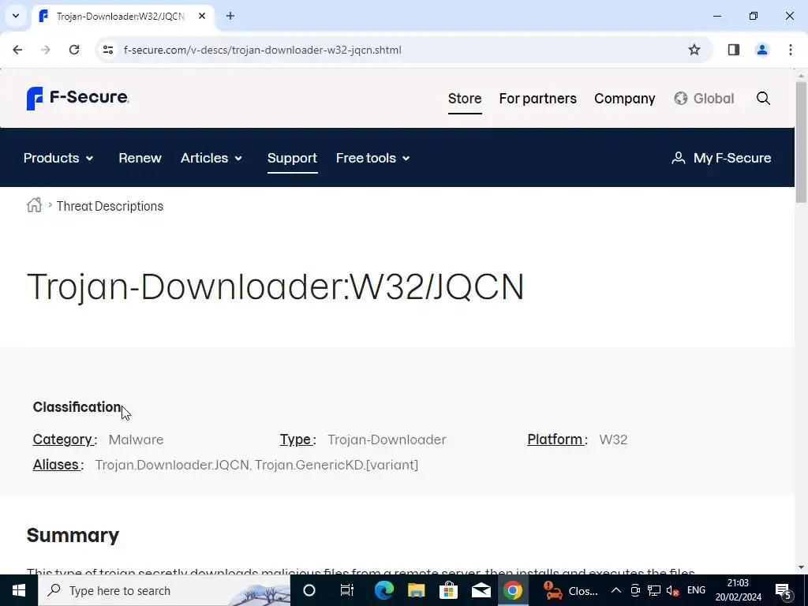View site information icon in address bar

108,50
